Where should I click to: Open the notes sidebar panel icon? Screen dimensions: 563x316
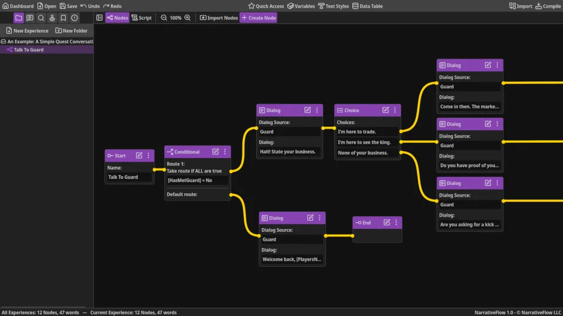[x=30, y=18]
